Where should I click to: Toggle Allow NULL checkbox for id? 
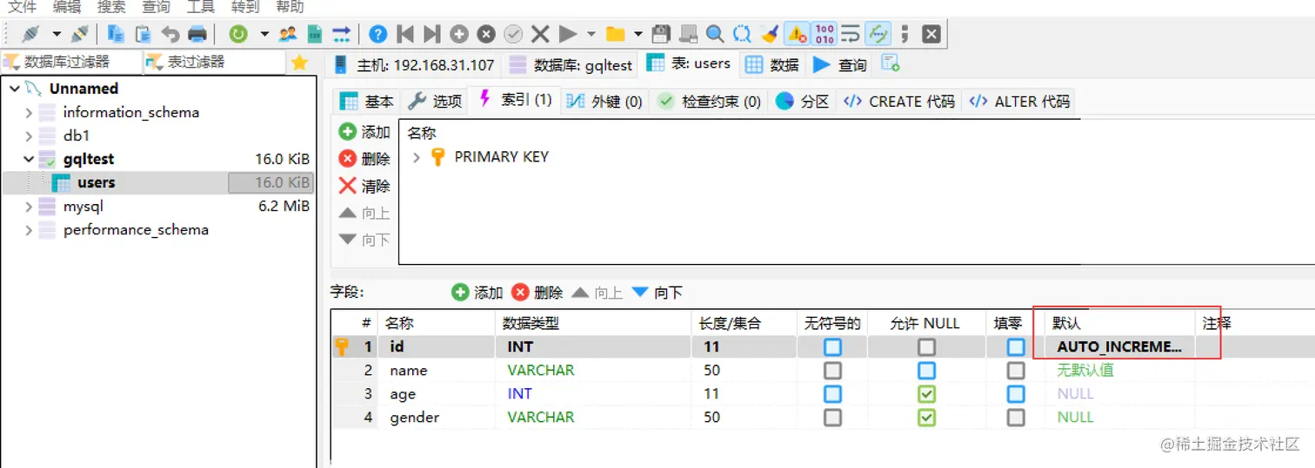click(x=927, y=346)
